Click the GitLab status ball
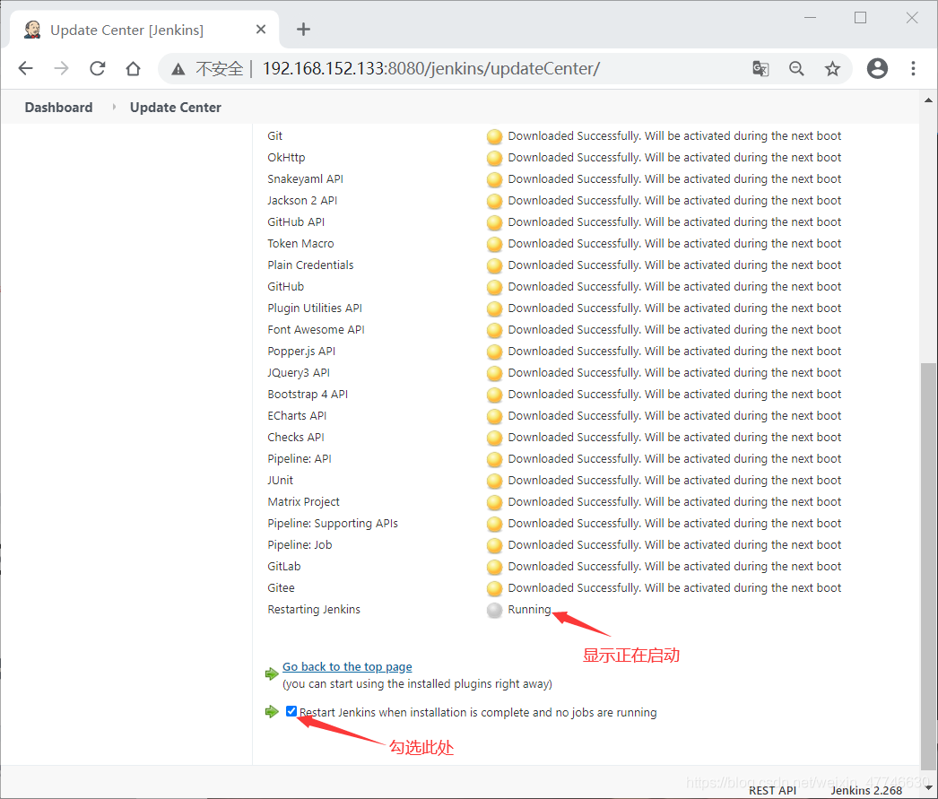Image resolution: width=938 pixels, height=799 pixels. [494, 567]
